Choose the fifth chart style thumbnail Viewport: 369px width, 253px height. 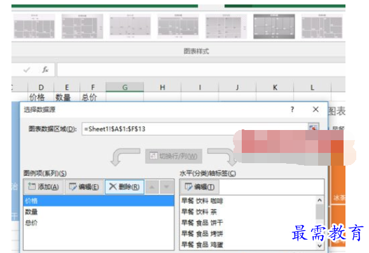point(226,26)
